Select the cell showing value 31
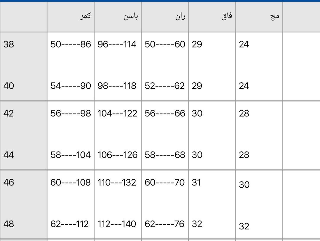The width and height of the screenshot is (320, 241). pyautogui.click(x=196, y=182)
